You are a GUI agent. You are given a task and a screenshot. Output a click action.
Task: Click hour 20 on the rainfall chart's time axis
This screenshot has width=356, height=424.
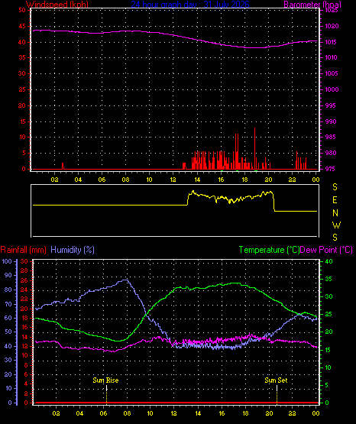[x=269, y=413]
